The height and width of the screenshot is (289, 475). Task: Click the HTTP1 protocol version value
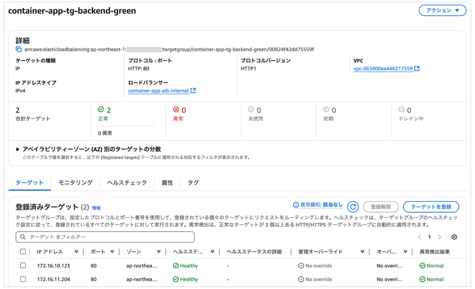249,68
